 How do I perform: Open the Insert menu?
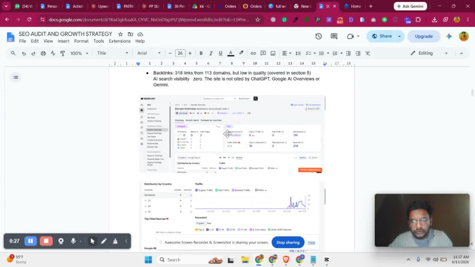(x=63, y=41)
